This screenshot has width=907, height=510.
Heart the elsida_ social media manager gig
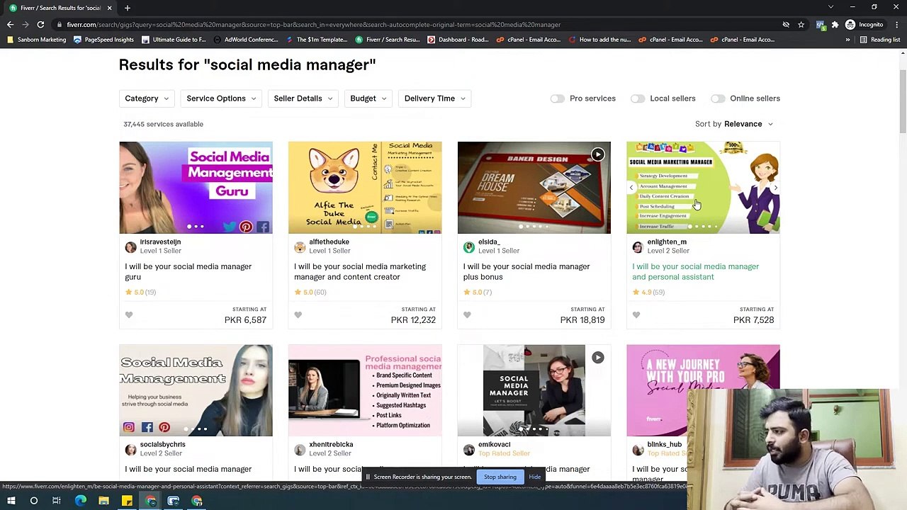click(467, 315)
